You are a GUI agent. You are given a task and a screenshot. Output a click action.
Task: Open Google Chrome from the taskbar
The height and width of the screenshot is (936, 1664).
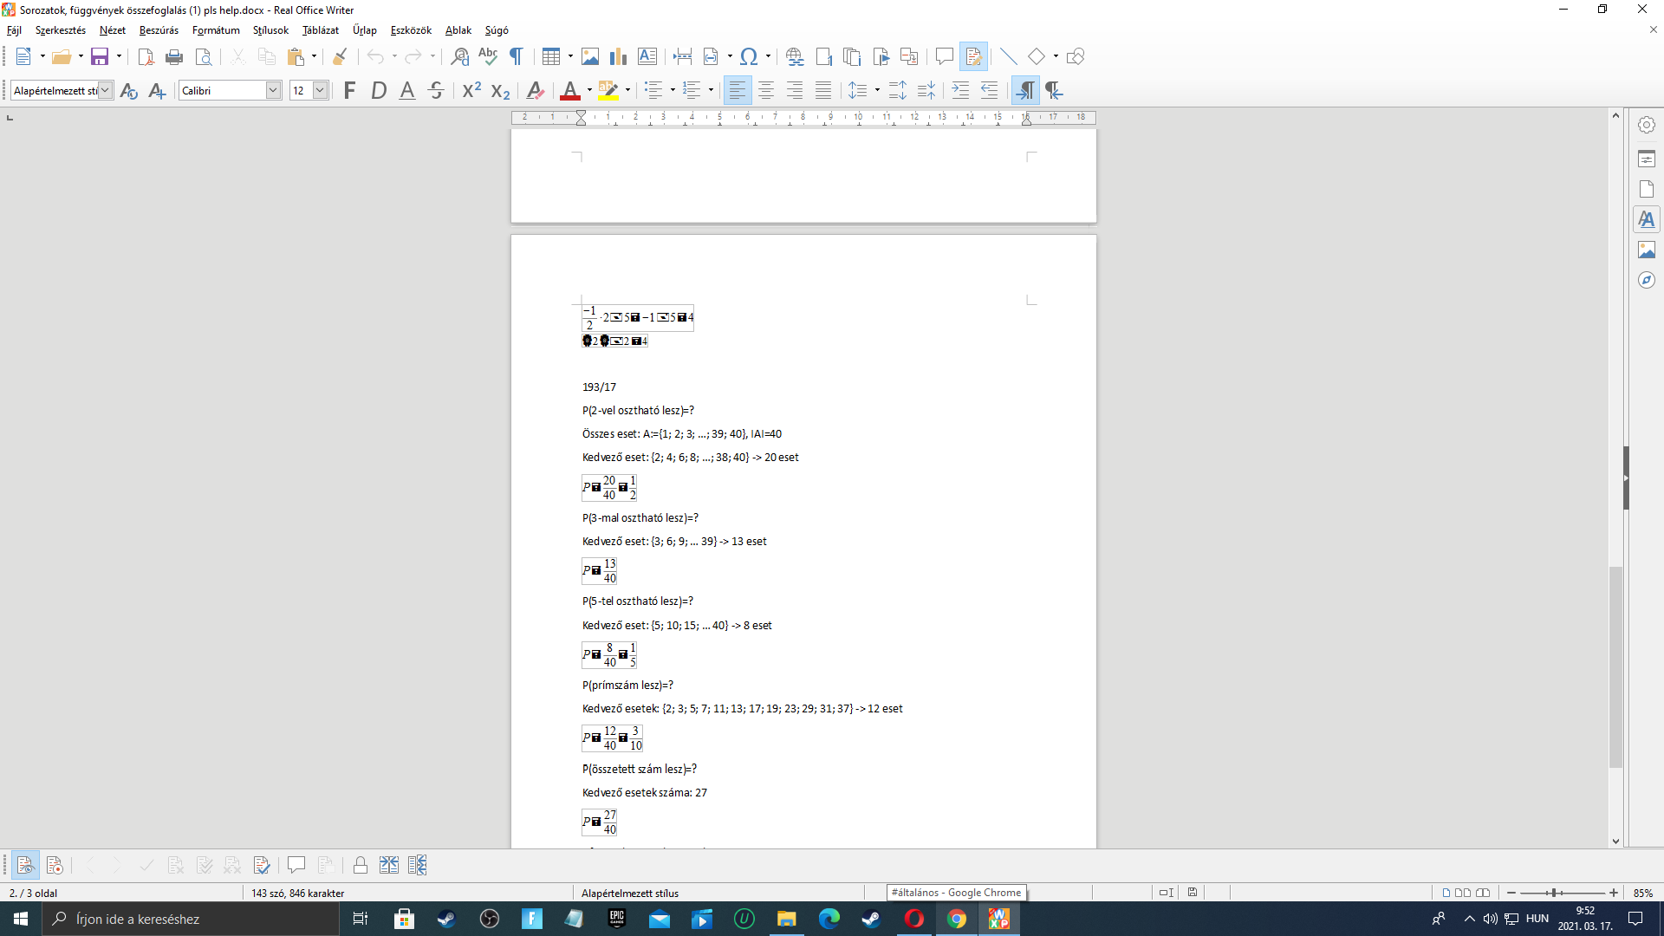[x=957, y=919]
